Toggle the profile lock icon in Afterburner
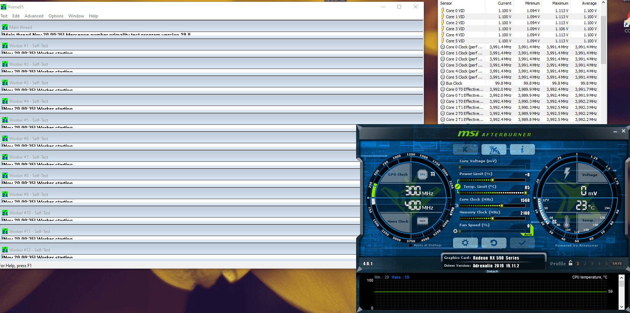Screen dimensions: 630x313 click(571, 263)
